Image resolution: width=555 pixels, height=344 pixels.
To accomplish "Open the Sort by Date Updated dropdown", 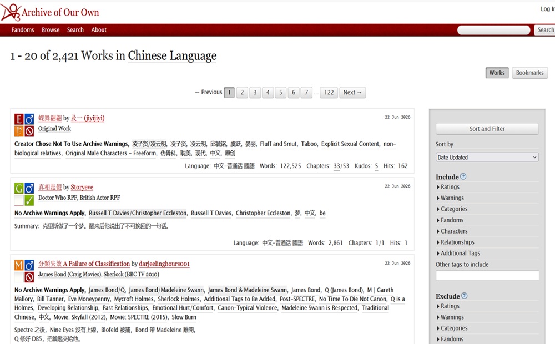I will click(487, 157).
